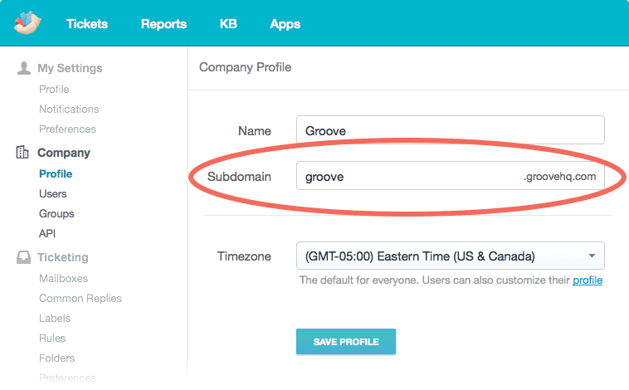Click the Groove logo icon
The image size is (629, 390).
(27, 23)
